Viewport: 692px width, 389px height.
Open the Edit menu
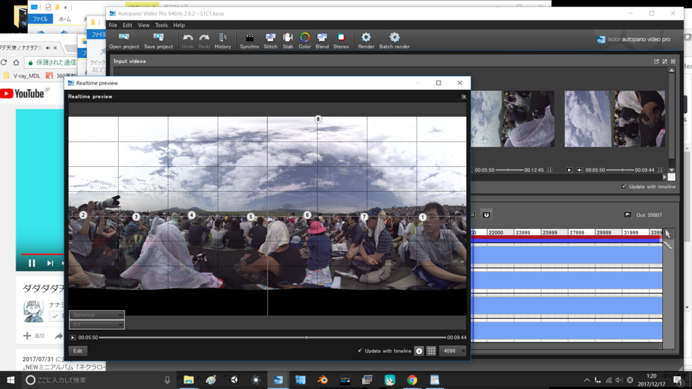pyautogui.click(x=128, y=25)
